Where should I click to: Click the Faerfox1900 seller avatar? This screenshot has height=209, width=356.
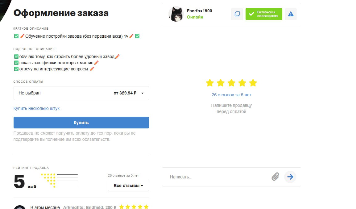tap(176, 14)
